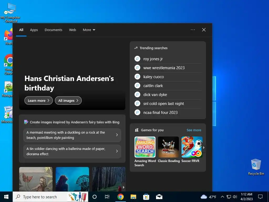Click the search highlight artwork in search box
This screenshot has height=202, width=269.
[78, 197]
